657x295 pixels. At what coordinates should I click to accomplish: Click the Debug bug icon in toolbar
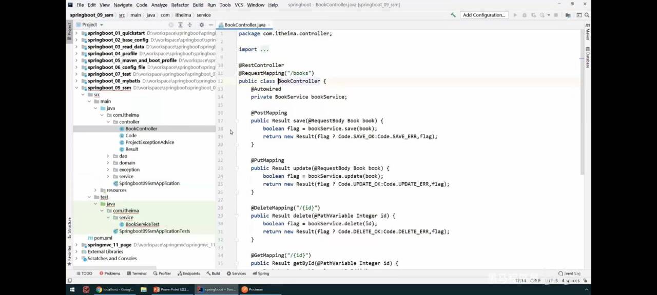pyautogui.click(x=524, y=15)
